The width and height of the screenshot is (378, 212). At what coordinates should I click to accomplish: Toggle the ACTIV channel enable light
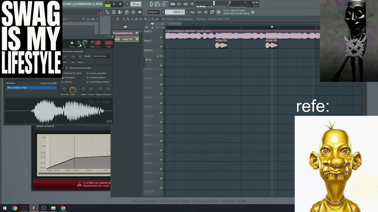pyautogui.click(x=72, y=43)
